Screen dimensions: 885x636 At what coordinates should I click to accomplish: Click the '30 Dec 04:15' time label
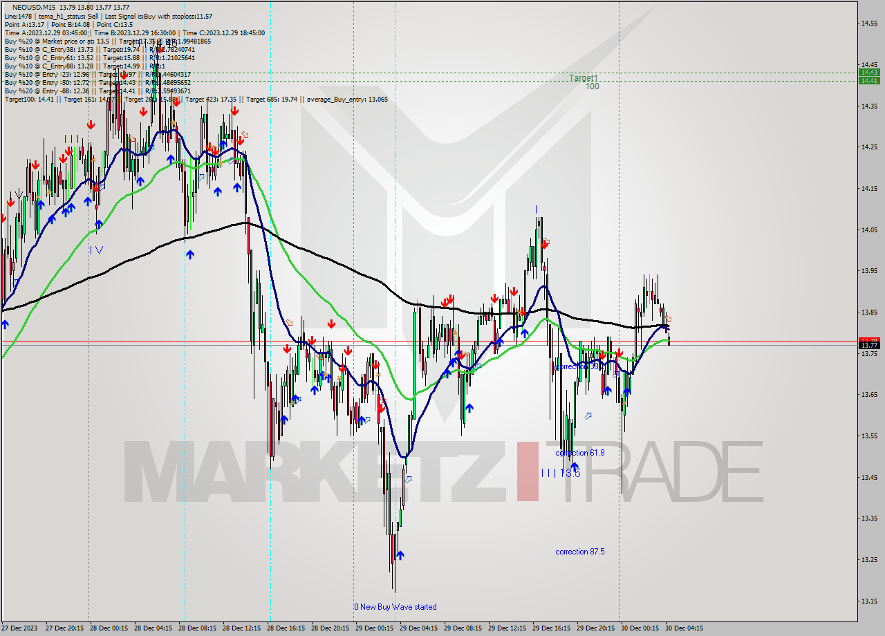pos(684,628)
